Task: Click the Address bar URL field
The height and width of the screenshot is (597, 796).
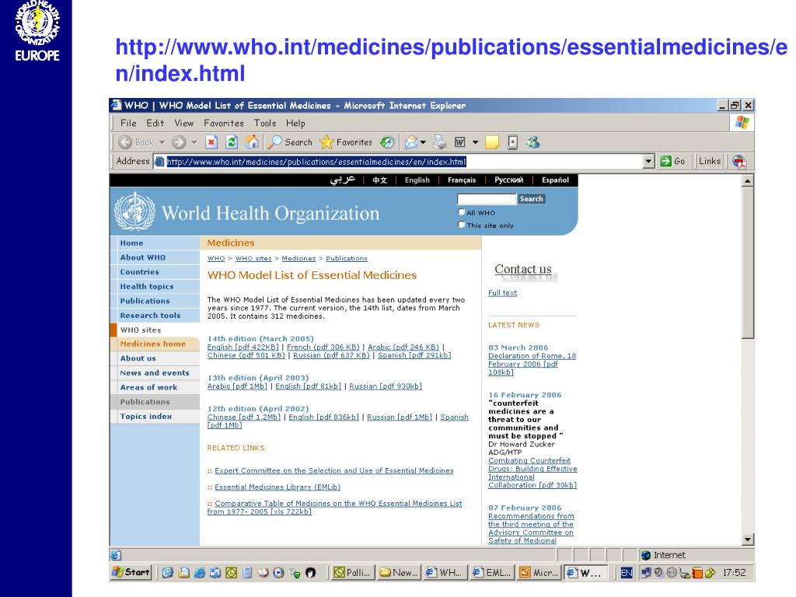Action: [398, 162]
